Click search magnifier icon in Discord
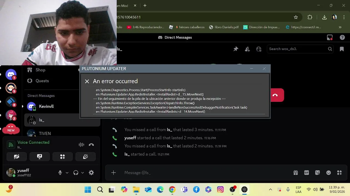The height and width of the screenshot is (196, 350). coord(330,49)
